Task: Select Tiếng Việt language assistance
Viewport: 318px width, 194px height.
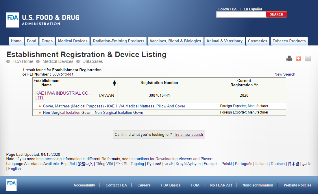Action: coord(104,164)
